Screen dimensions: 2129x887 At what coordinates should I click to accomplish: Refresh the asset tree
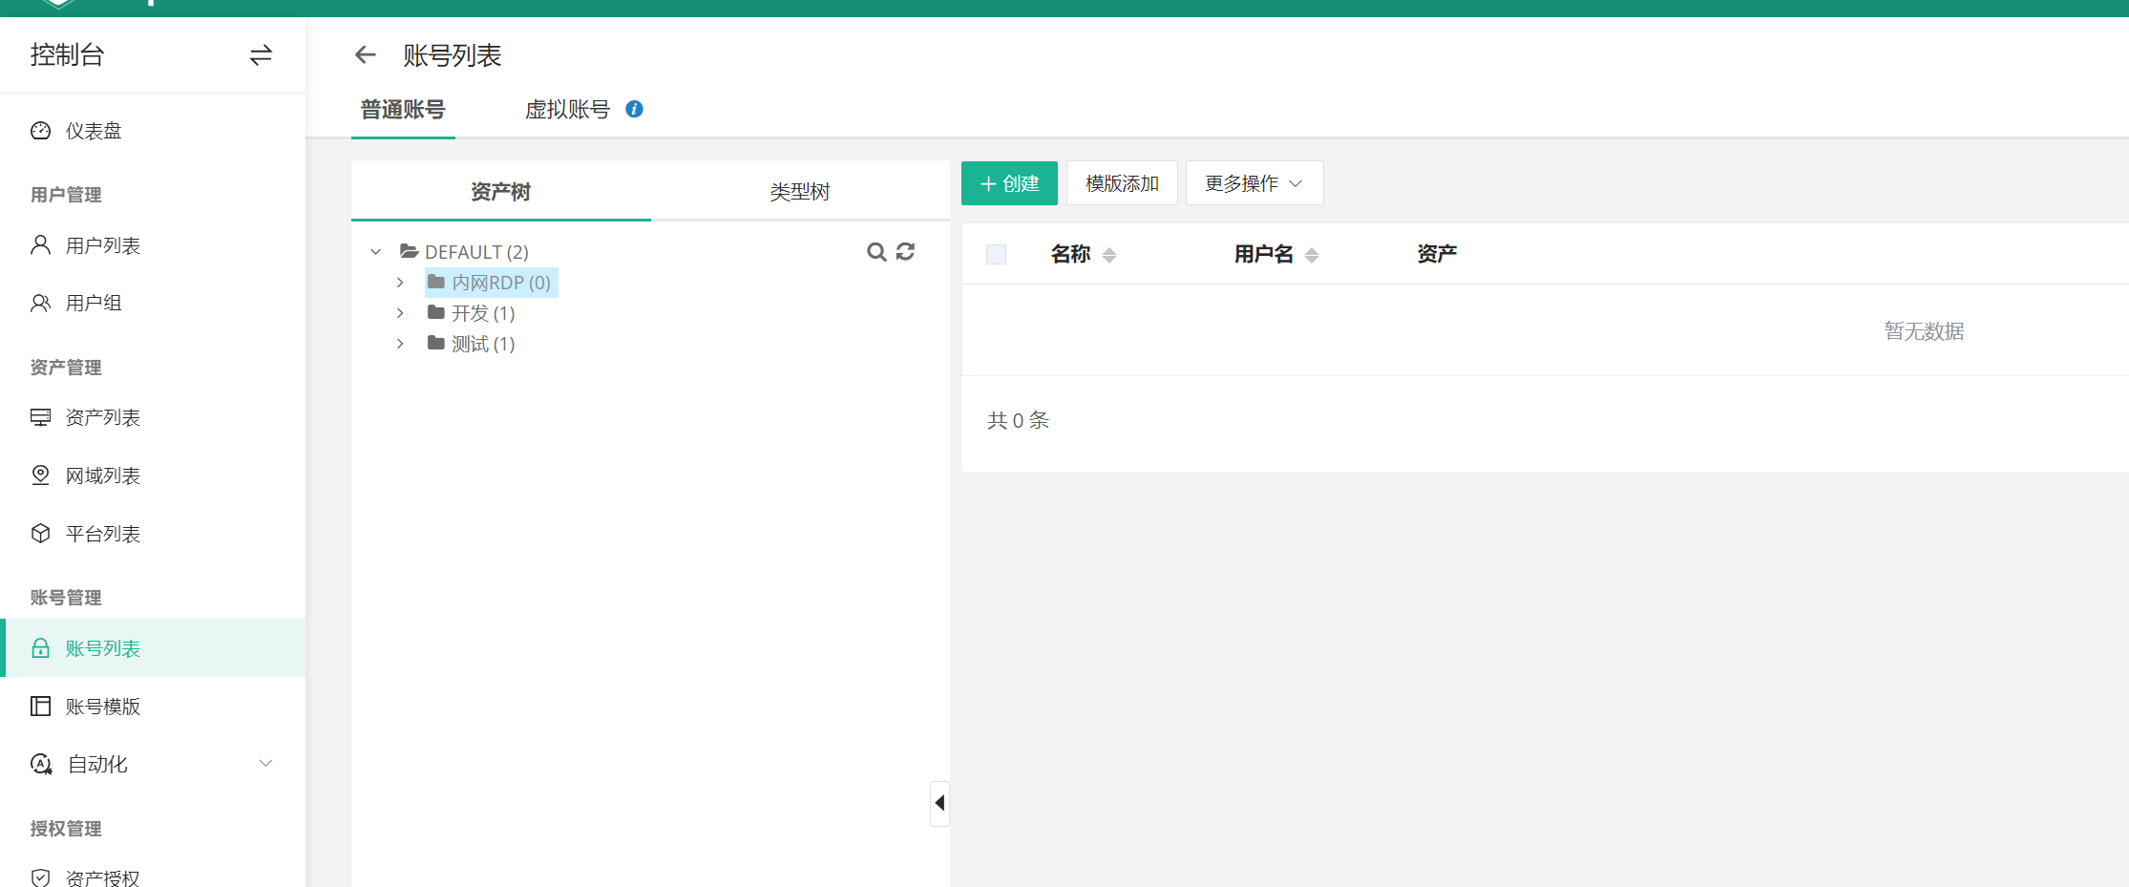906,251
